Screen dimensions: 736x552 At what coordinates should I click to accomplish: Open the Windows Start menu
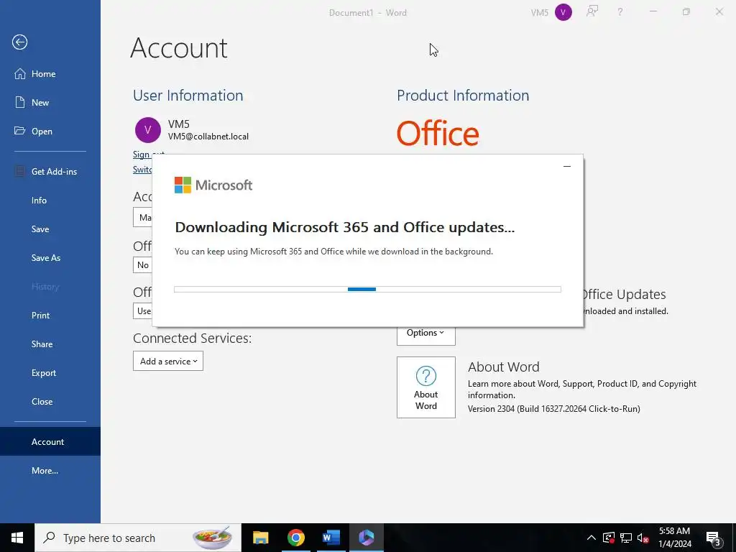pyautogui.click(x=17, y=538)
